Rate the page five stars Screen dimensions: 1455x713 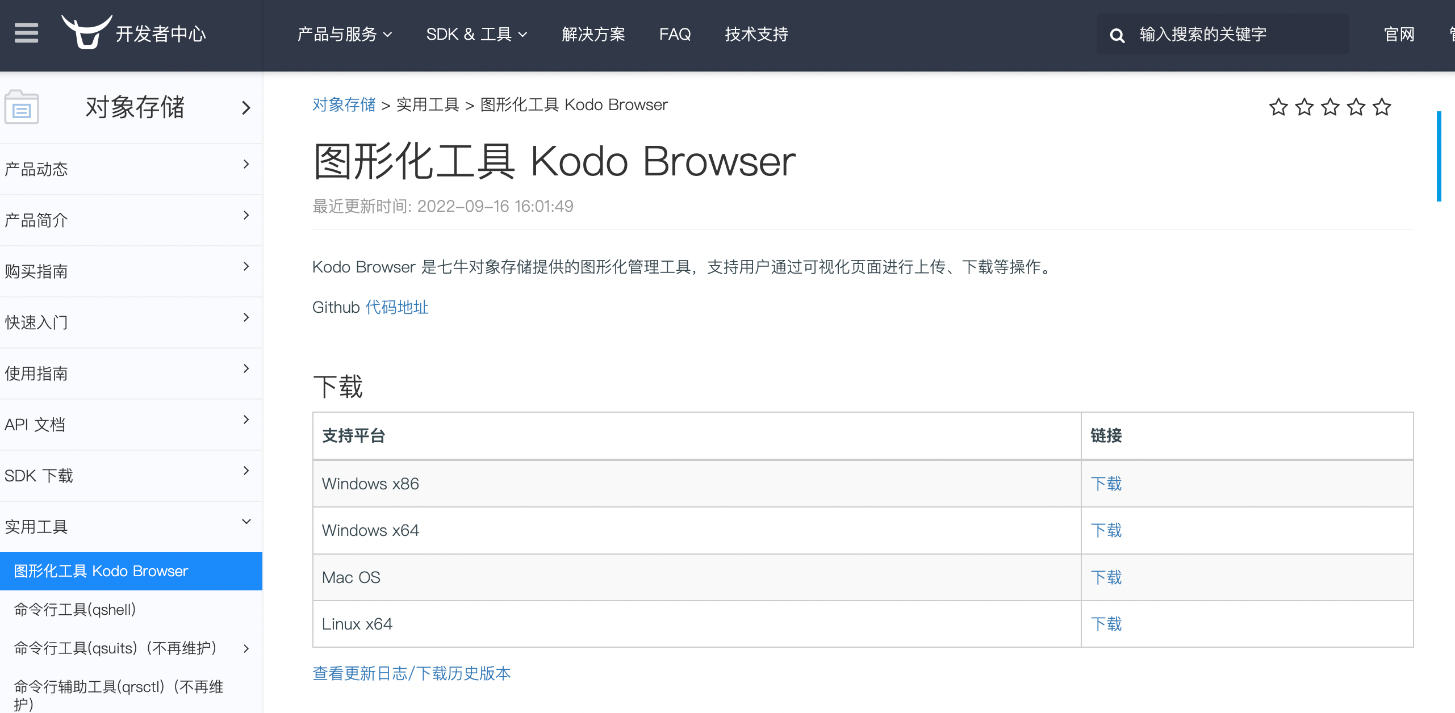[1382, 107]
